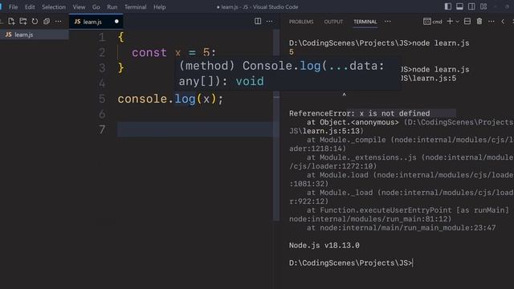Open the File menu
The height and width of the screenshot is (289, 514).
[x=14, y=7]
